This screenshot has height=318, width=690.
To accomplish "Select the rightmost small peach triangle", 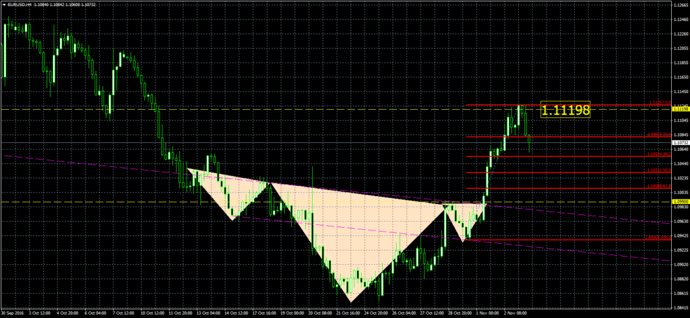I will 462,219.
